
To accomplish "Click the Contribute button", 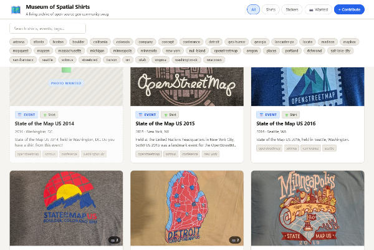I will [x=349, y=9].
